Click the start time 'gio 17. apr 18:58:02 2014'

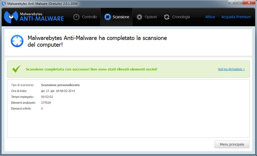[x=58, y=91]
